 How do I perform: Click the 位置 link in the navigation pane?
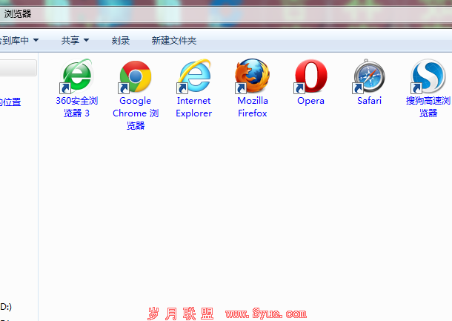click(10, 102)
